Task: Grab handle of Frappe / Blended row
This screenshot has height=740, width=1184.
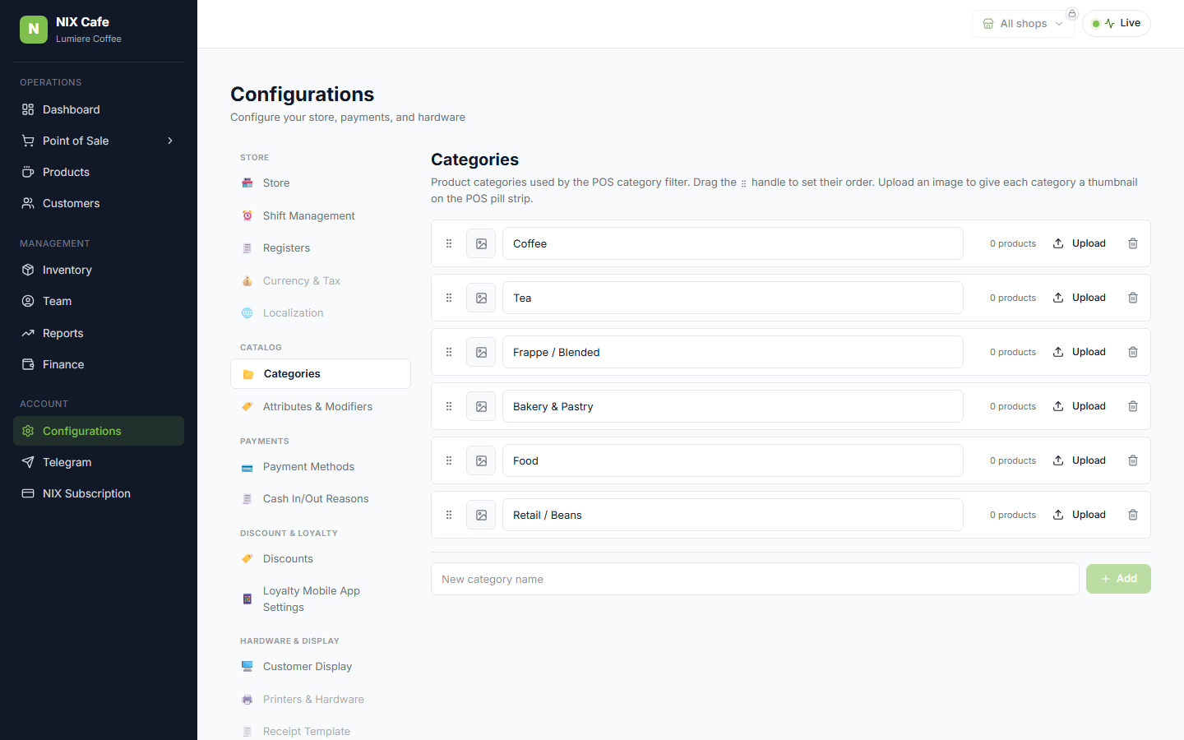Action: [x=449, y=352]
